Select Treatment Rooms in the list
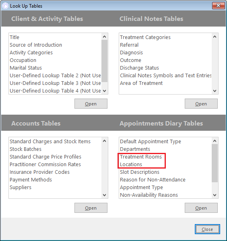The width and height of the screenshot is (227, 241). tap(141, 157)
